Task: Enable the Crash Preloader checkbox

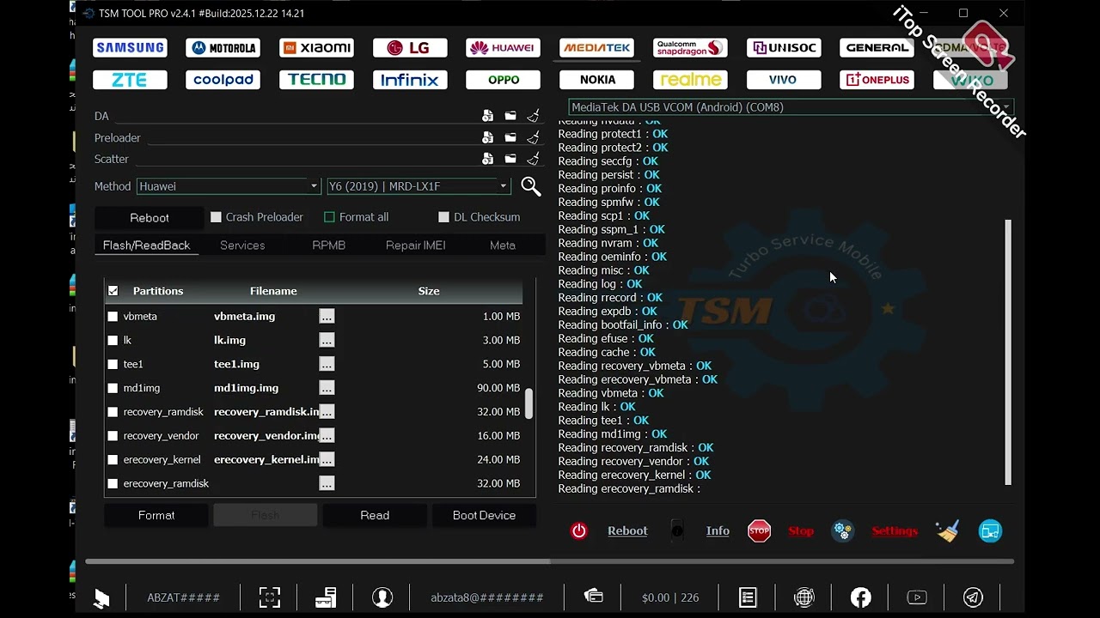Action: [216, 217]
